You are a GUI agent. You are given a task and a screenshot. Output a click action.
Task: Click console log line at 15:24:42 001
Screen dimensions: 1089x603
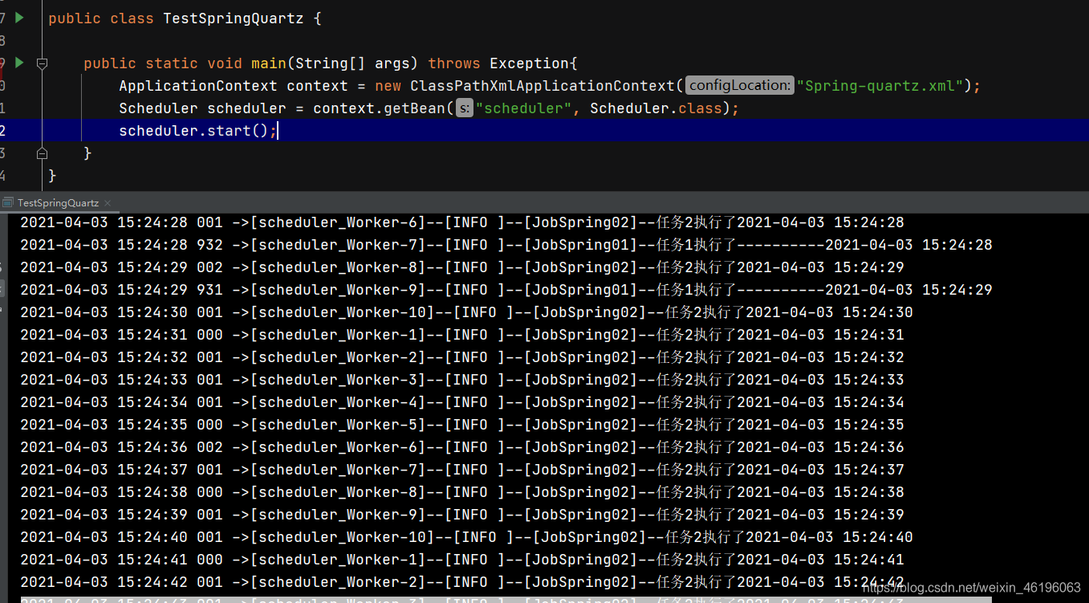462,582
